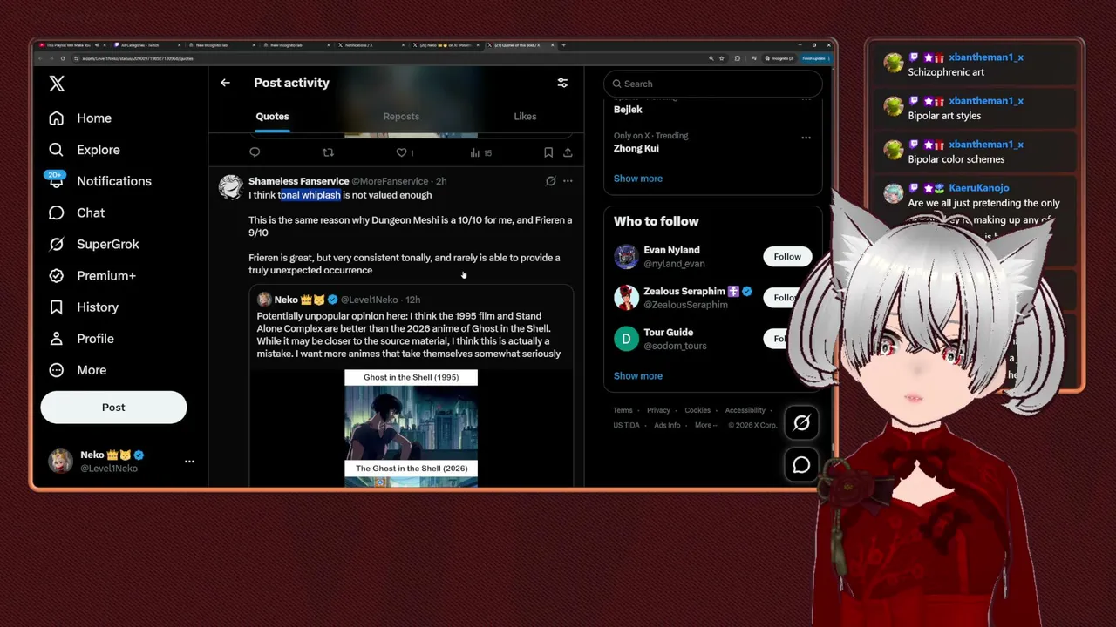This screenshot has height=627, width=1116.
Task: Click the Home house icon in sidebar
Action: (57, 118)
